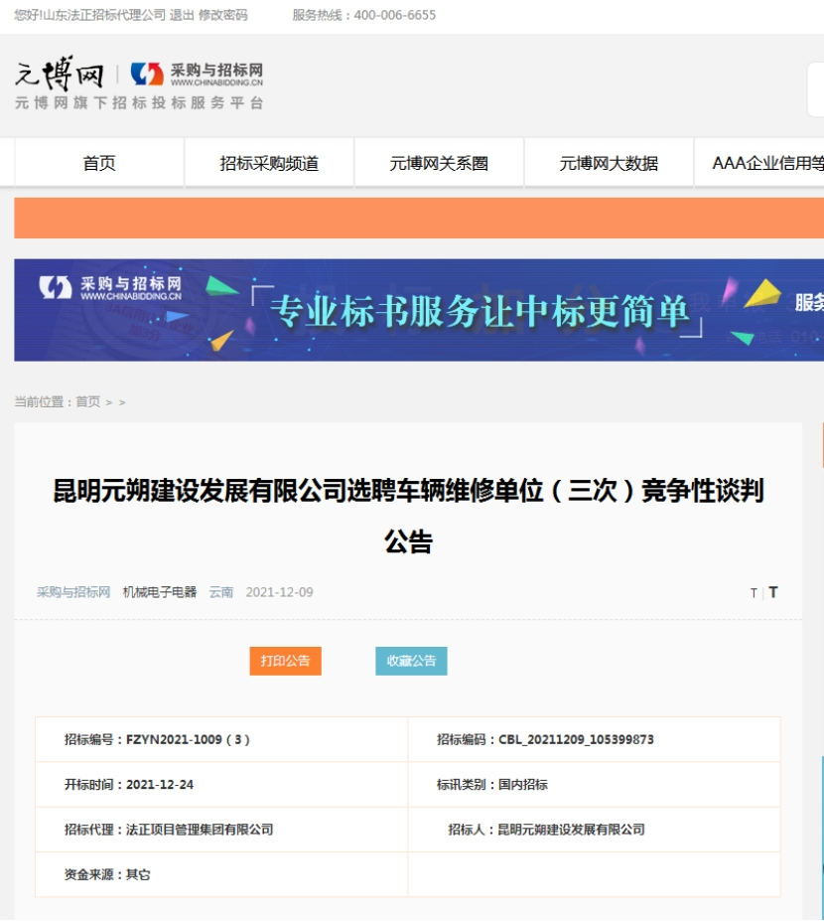Click the 采购与招标网 logo in header

[198, 75]
